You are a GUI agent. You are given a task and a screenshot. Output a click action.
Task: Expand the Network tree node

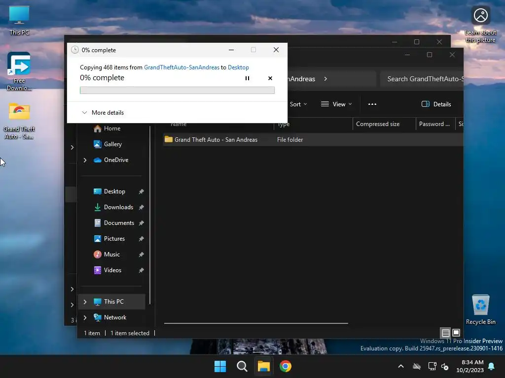pos(85,317)
